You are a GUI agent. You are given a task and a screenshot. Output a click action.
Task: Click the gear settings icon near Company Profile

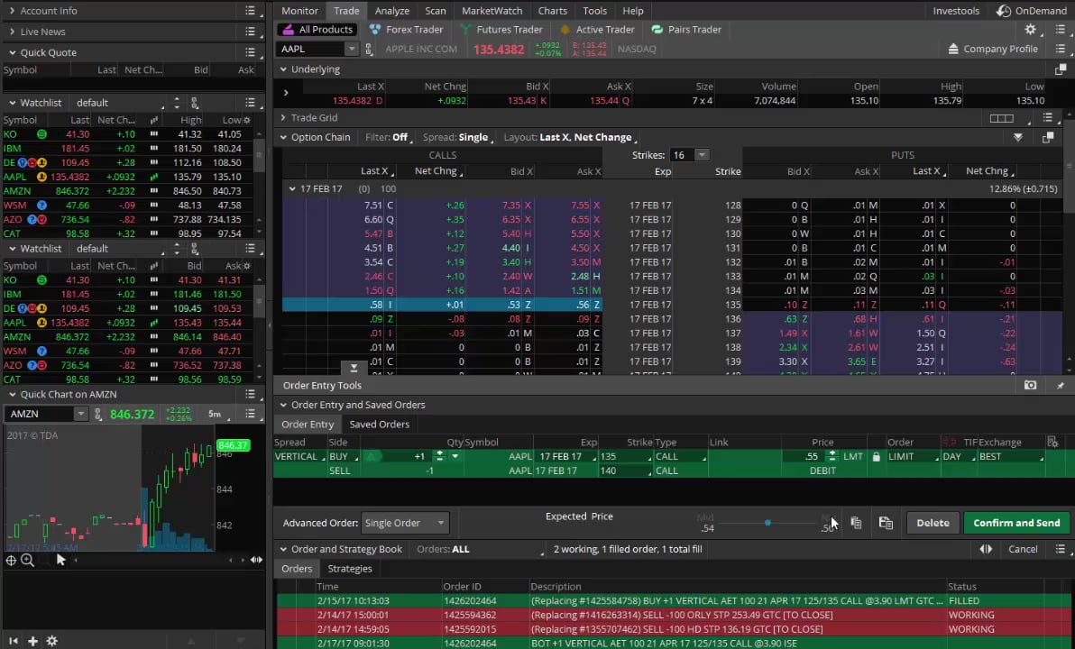point(1030,30)
